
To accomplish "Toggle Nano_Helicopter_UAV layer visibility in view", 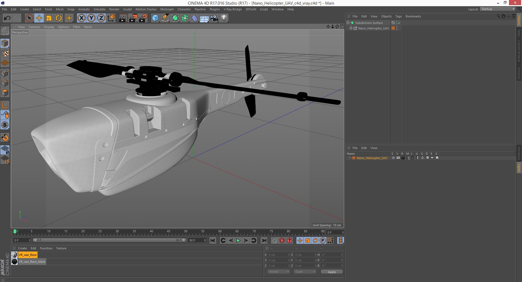I will coord(398,158).
